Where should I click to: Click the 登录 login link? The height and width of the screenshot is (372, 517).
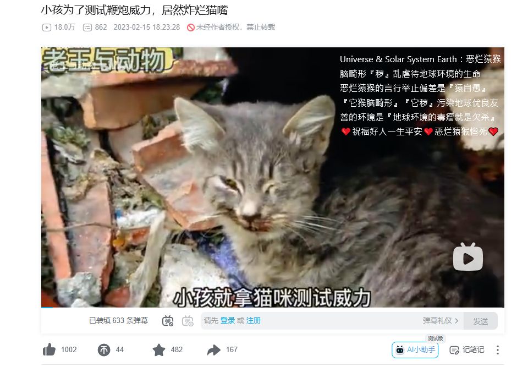(228, 321)
